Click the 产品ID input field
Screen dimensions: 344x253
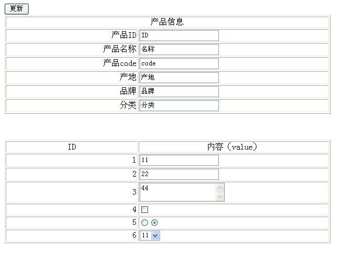coord(179,35)
